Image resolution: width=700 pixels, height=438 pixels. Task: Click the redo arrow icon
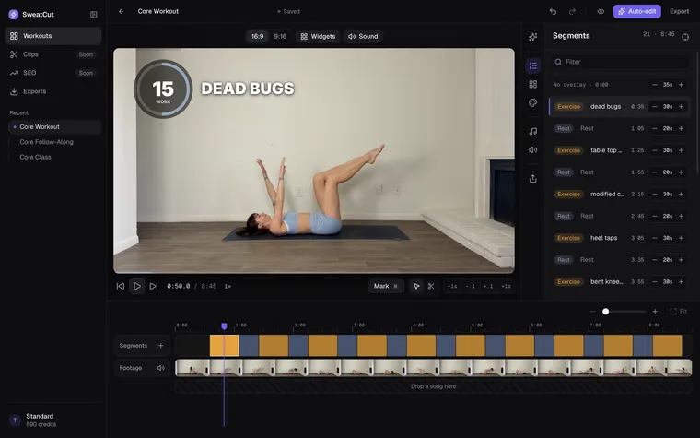[x=572, y=12]
